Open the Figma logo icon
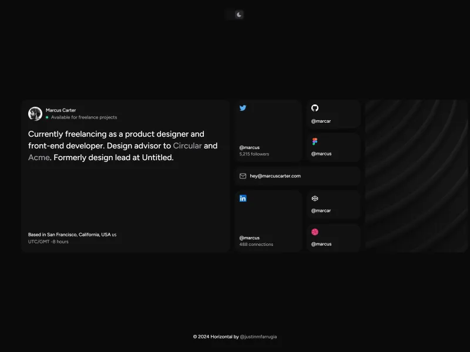470x352 pixels. tap(315, 141)
